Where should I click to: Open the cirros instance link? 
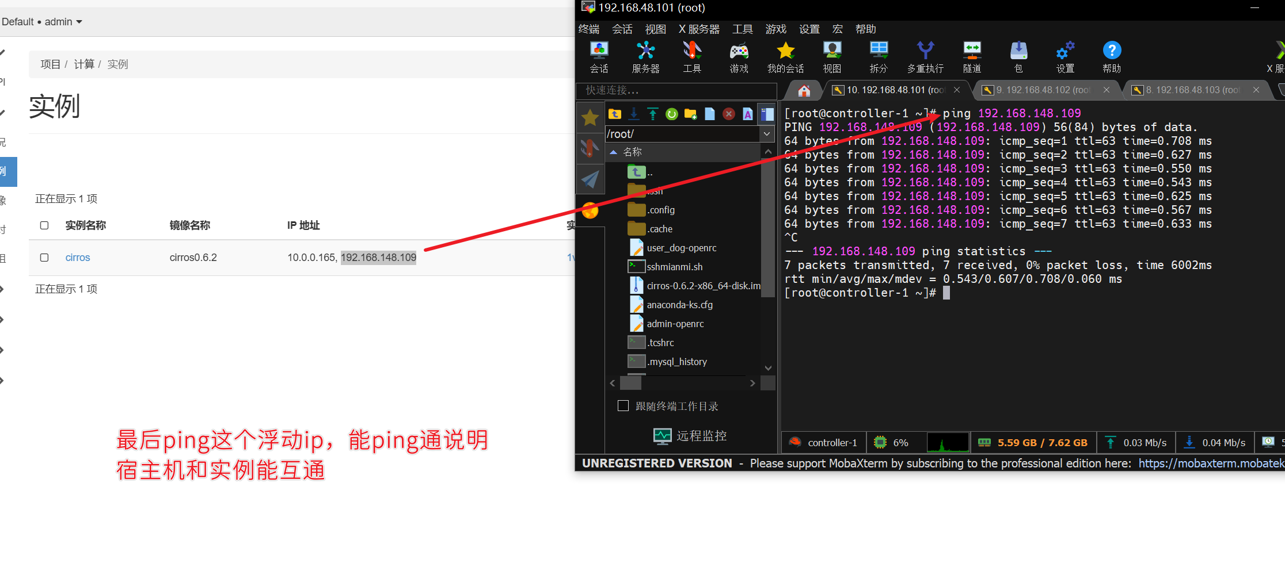point(78,258)
